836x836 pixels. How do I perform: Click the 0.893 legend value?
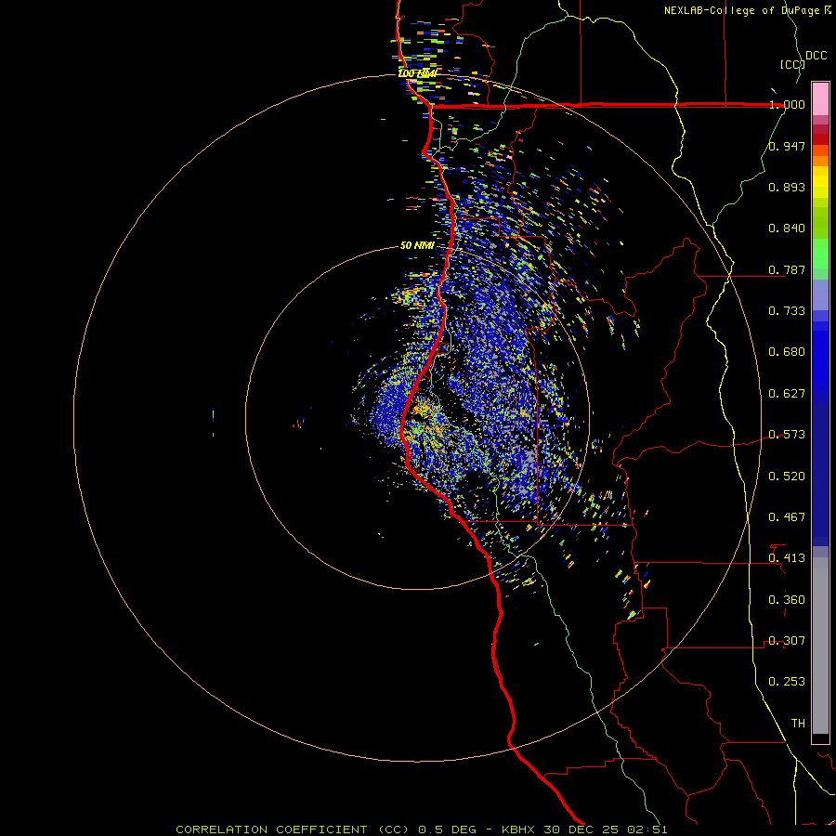(x=787, y=187)
